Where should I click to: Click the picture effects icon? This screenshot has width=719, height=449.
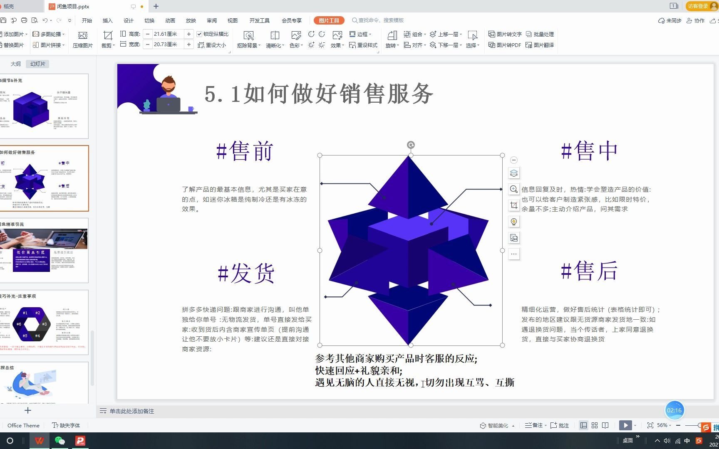pos(337,35)
